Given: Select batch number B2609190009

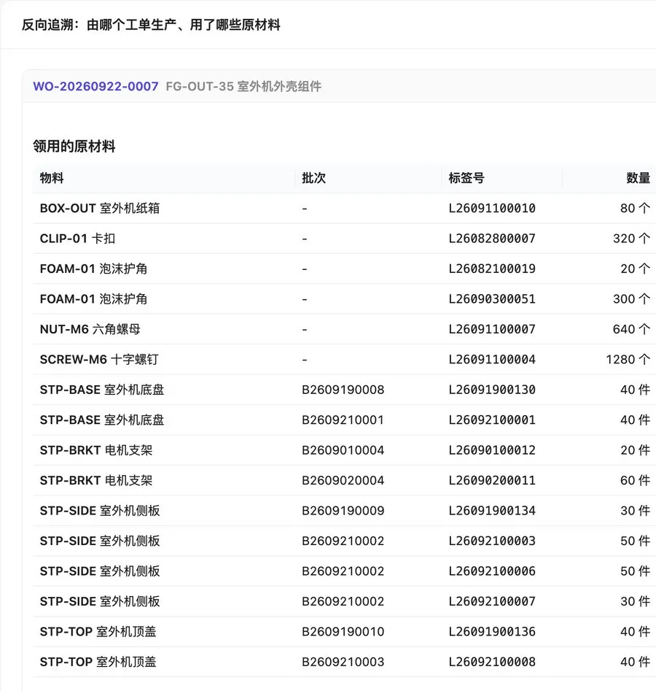Looking at the screenshot, I should pos(343,511).
